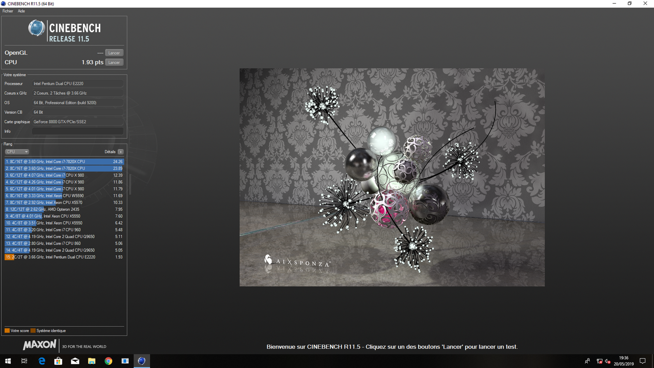This screenshot has height=368, width=654.
Task: Click the AixSponza rendered scene image
Action: 392,177
